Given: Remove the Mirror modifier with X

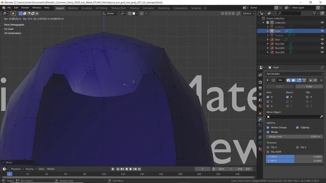Looking at the screenshot, I should [x=321, y=80].
